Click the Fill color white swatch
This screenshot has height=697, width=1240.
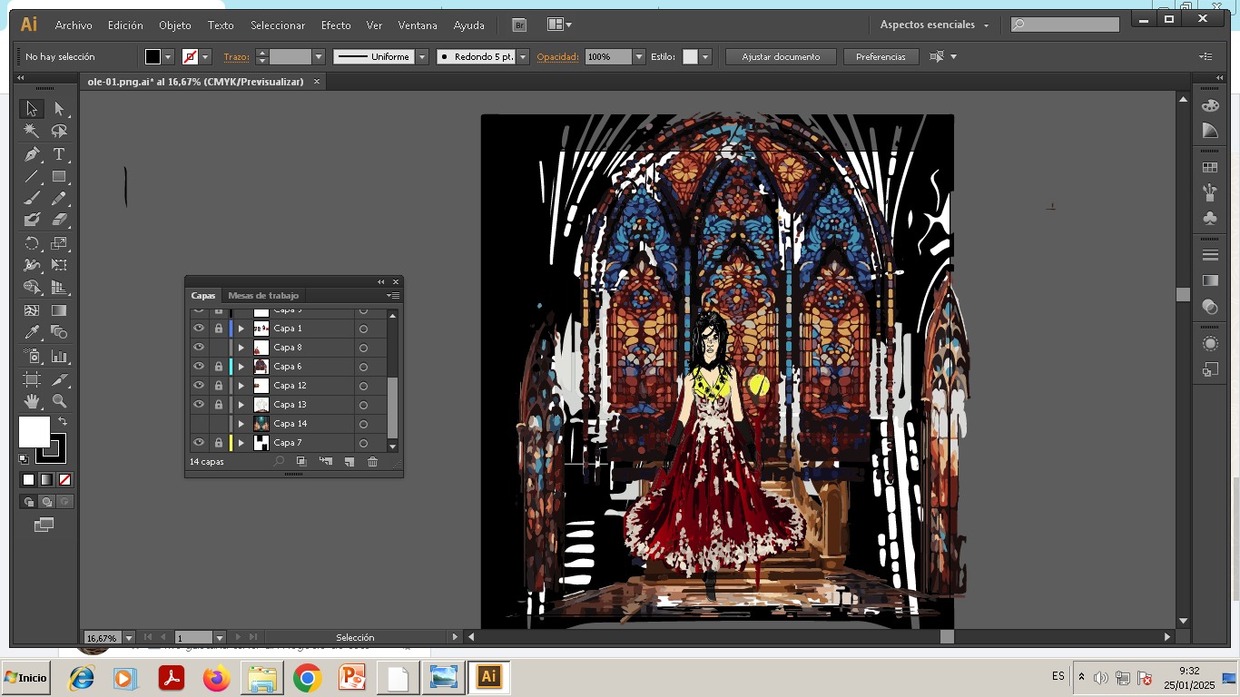pos(34,432)
